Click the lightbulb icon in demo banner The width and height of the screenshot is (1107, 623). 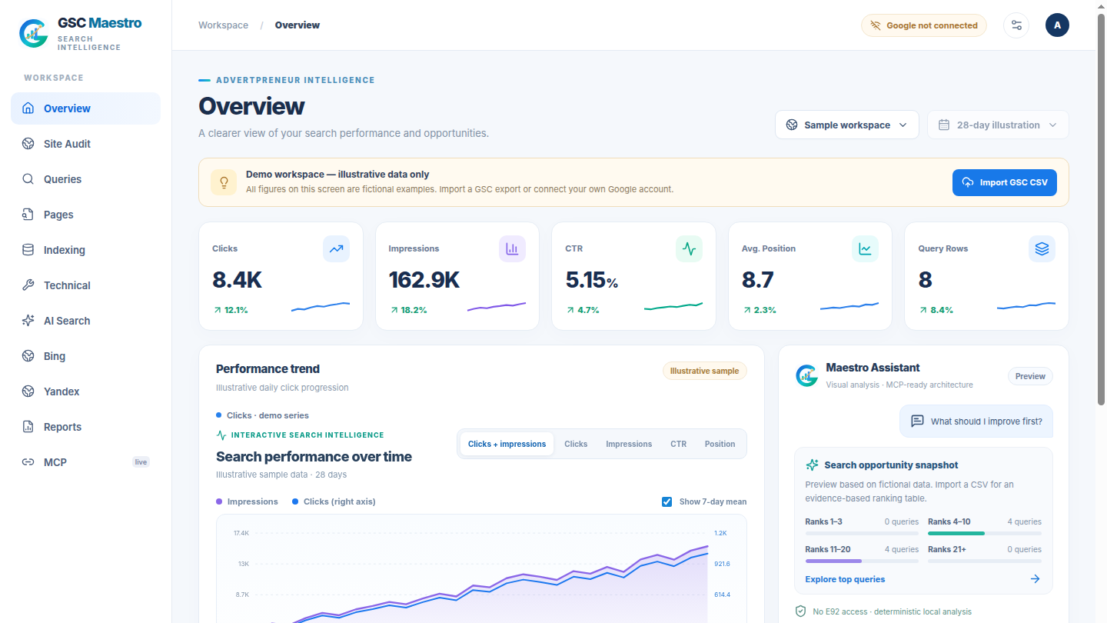[224, 182]
